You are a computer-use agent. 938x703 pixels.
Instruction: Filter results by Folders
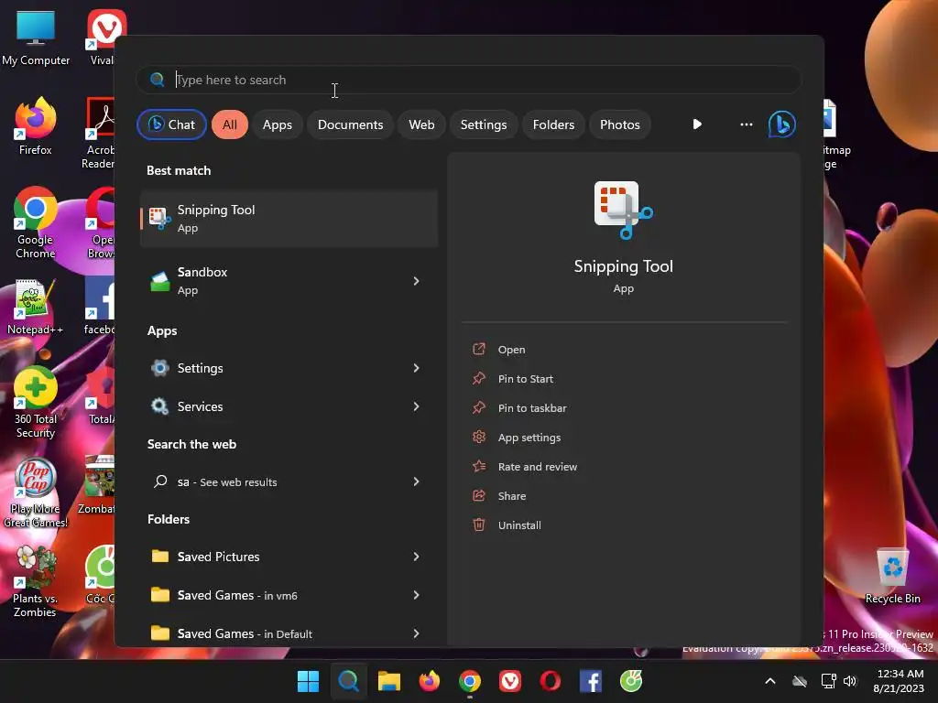click(x=553, y=124)
